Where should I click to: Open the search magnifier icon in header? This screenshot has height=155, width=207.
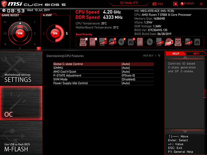(x=175, y=4)
